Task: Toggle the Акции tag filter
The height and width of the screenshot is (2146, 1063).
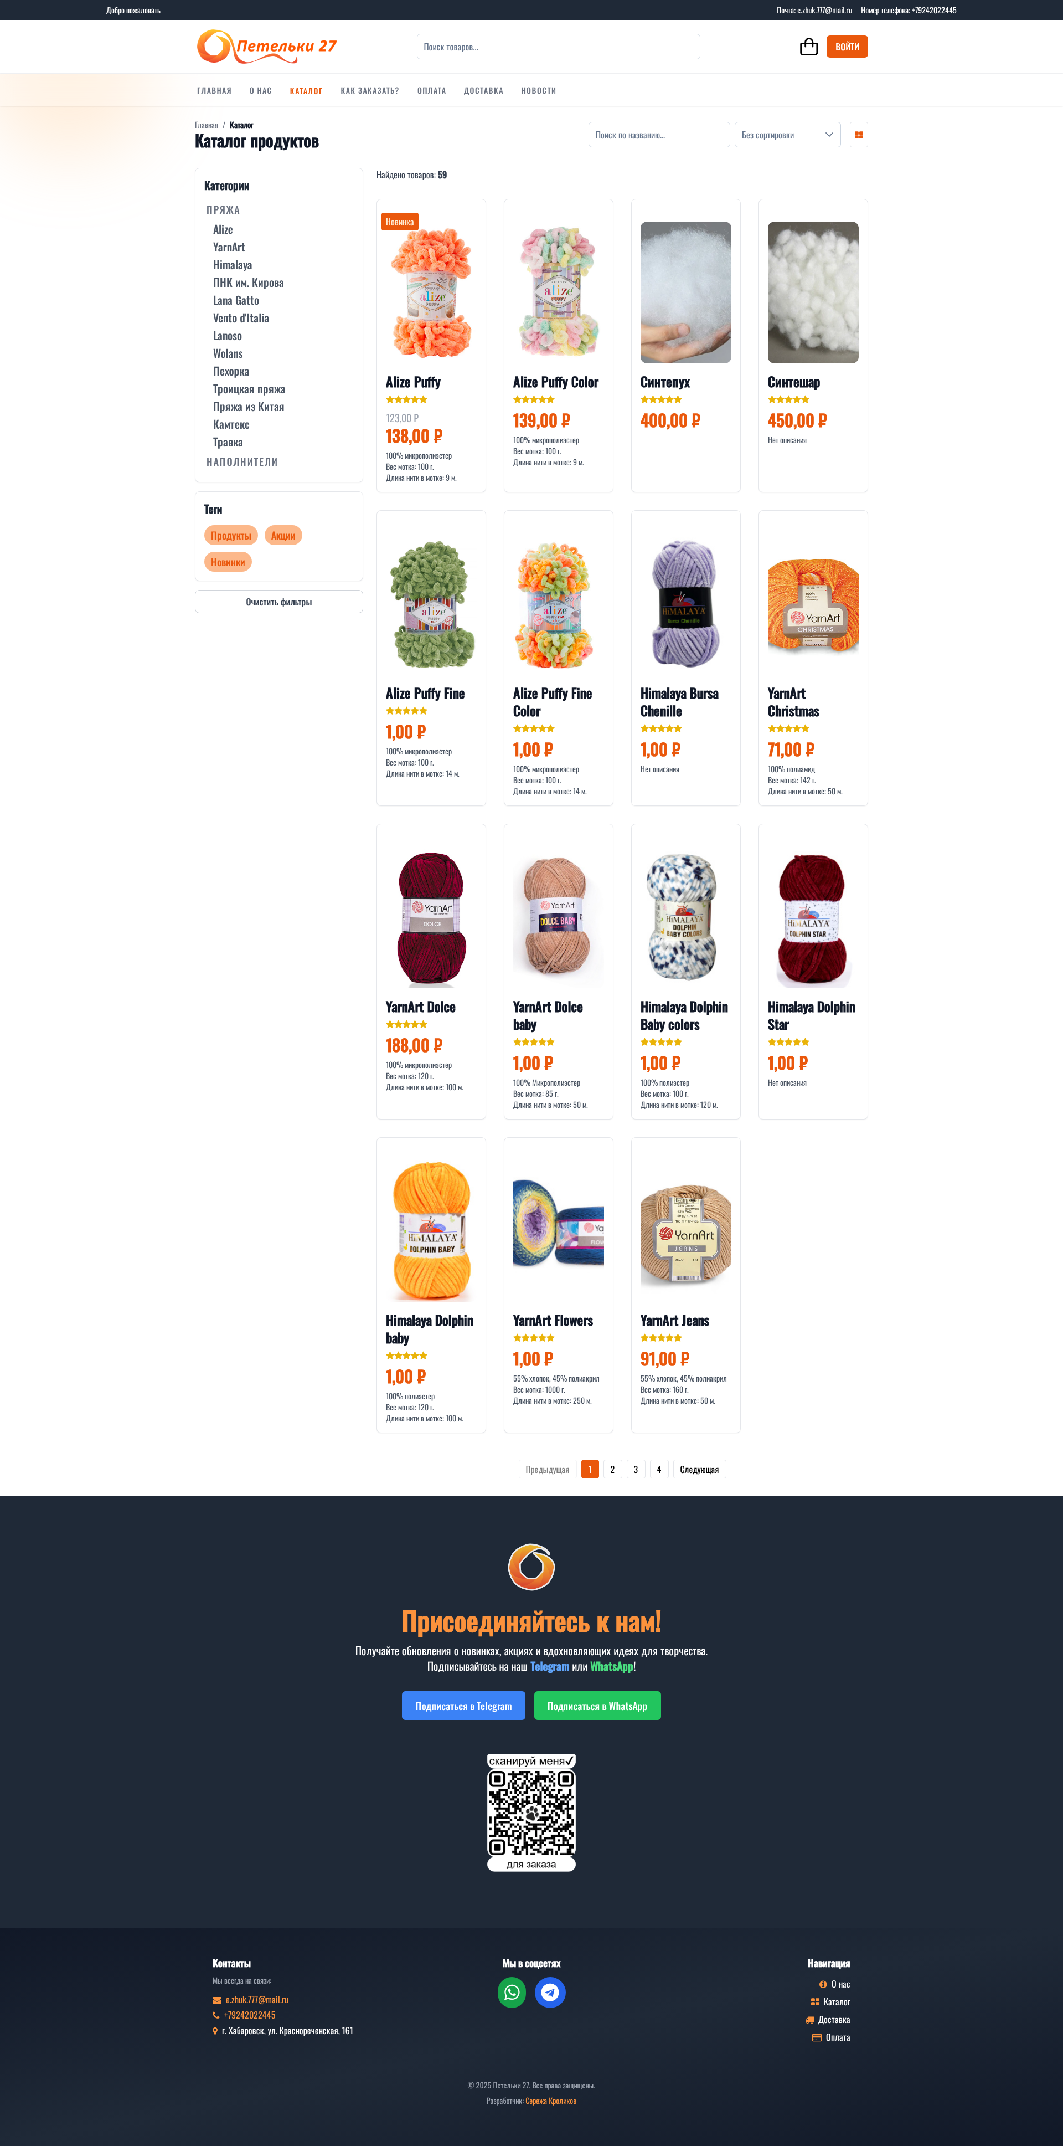Action: click(283, 536)
